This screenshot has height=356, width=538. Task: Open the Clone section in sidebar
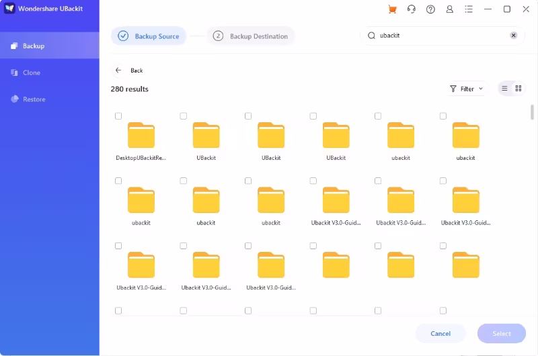pos(50,73)
